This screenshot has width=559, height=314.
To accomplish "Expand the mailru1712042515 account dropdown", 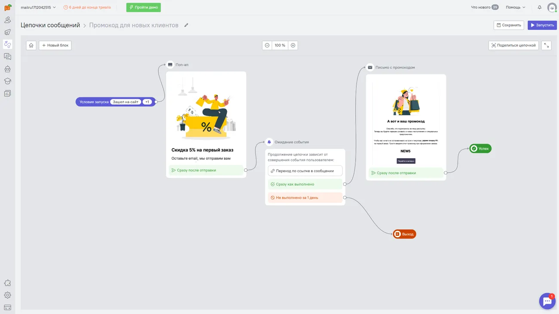I will pyautogui.click(x=38, y=7).
